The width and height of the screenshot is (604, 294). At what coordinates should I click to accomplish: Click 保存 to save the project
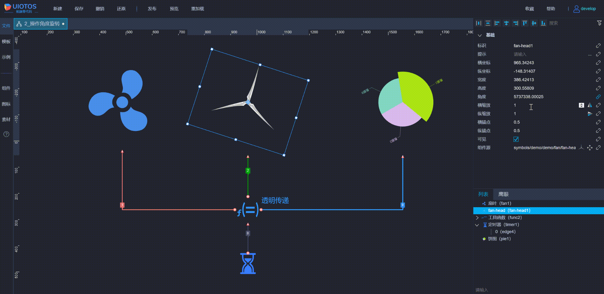tap(79, 9)
